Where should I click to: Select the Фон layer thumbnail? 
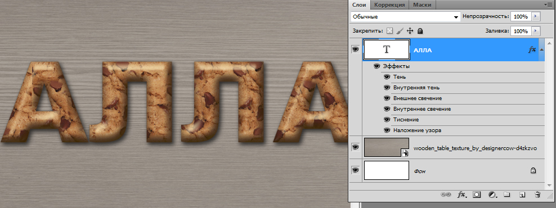(387, 170)
